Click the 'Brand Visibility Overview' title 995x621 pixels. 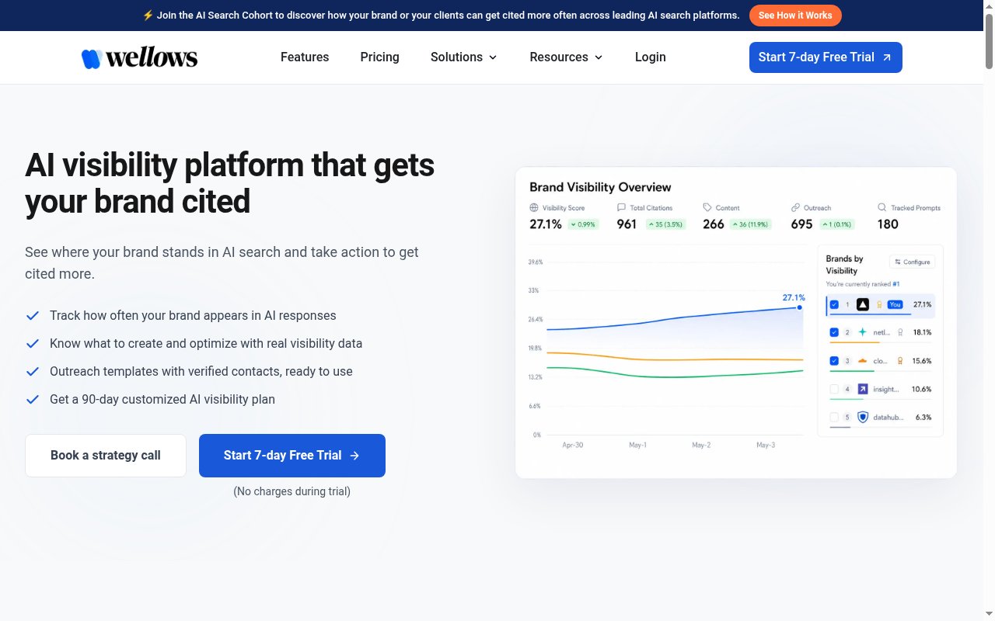click(600, 187)
